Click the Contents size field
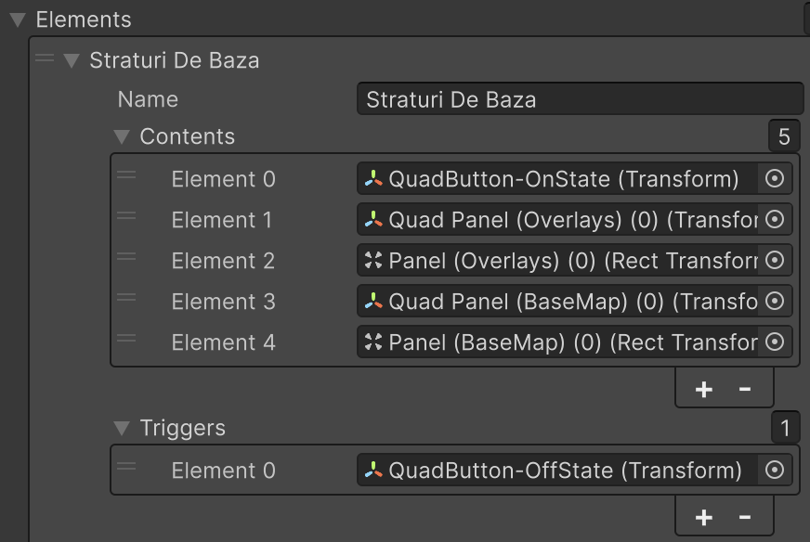 [x=784, y=137]
